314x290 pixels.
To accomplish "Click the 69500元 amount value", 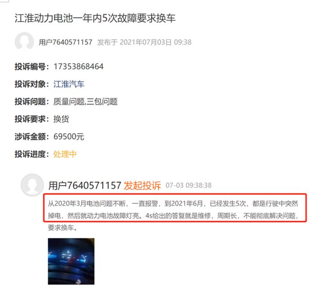I will (69, 136).
